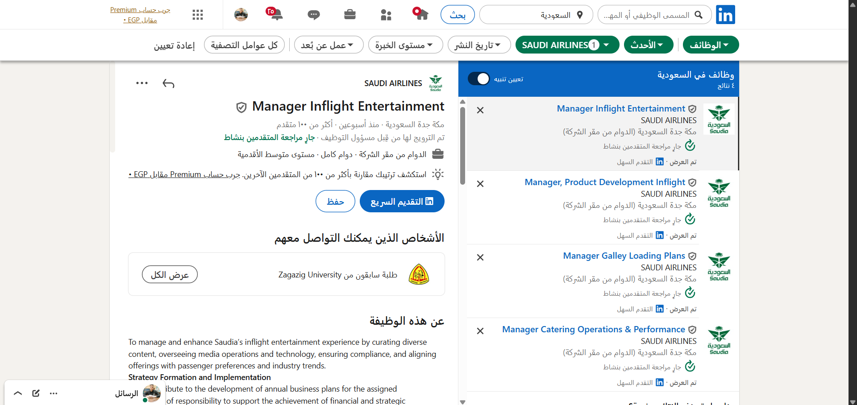Share job using arrow icon
Screen dimensions: 857x405
point(168,83)
